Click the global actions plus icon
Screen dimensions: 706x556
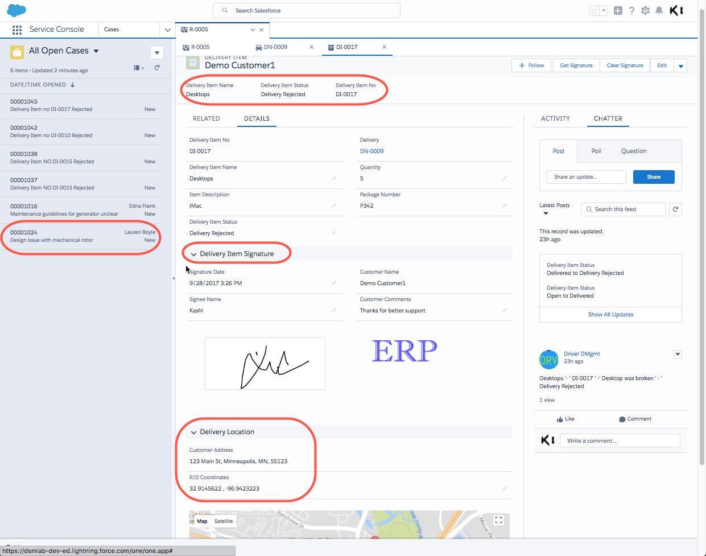[618, 11]
